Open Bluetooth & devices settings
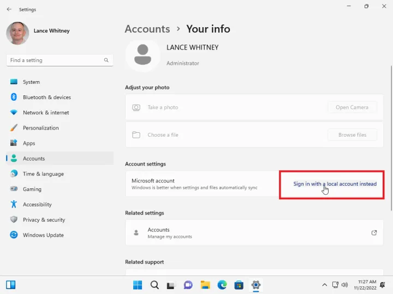 pyautogui.click(x=46, y=97)
